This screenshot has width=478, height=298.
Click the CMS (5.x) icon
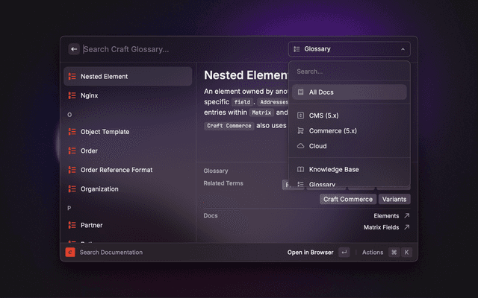point(300,115)
